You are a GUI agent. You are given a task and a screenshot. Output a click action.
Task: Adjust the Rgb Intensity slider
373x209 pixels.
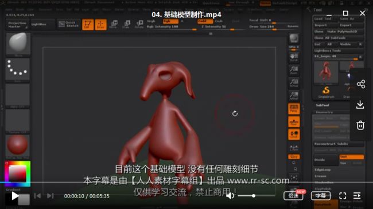[172, 27]
